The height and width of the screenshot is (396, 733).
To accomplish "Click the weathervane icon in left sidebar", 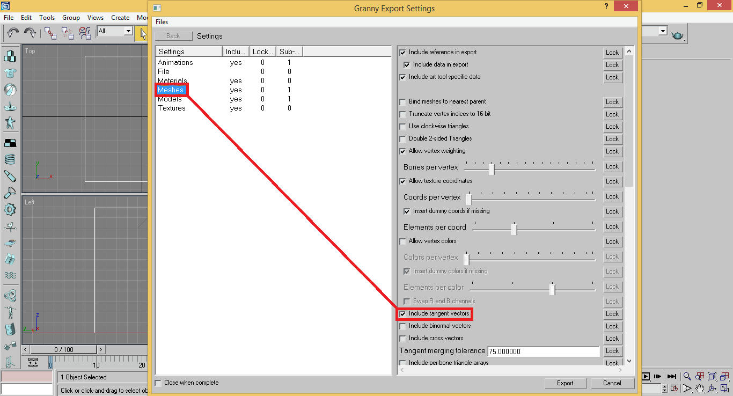I will (x=10, y=226).
